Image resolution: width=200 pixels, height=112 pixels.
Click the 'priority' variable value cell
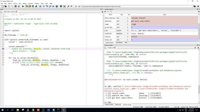[165, 27]
